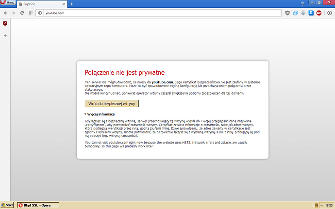Restore down the Opera window
This screenshot has width=335, height=209.
click(319, 2)
